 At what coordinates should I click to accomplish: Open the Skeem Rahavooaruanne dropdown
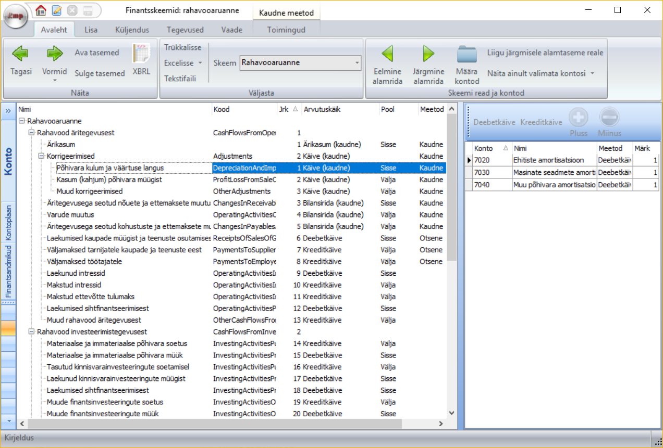[357, 63]
